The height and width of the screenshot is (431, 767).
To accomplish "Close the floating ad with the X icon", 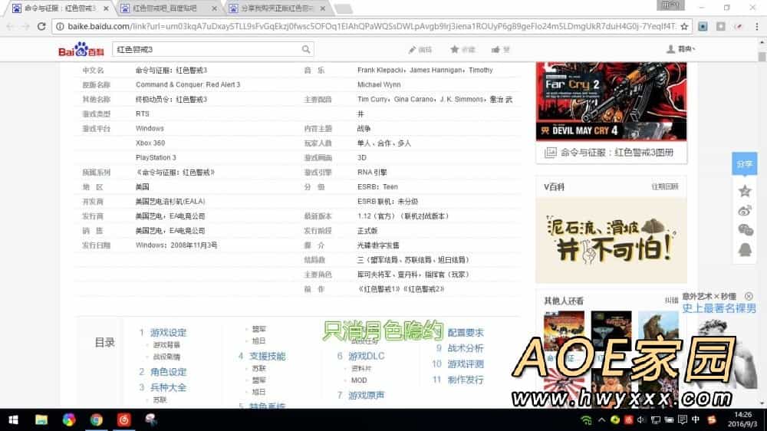I will click(749, 296).
